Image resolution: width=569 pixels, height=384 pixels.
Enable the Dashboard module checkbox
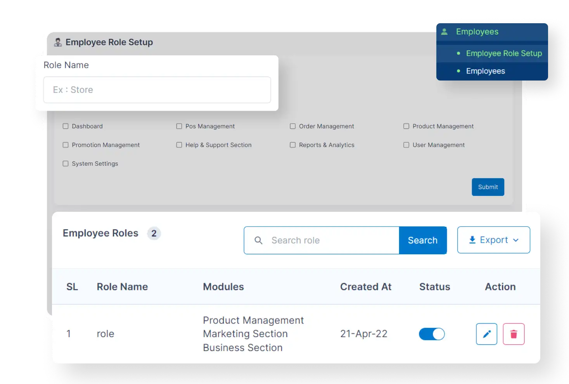[x=65, y=126]
